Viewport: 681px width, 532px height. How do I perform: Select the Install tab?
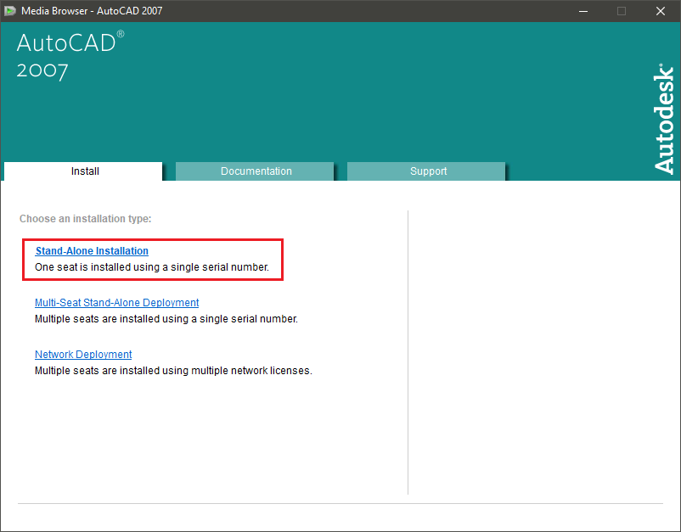click(x=83, y=171)
